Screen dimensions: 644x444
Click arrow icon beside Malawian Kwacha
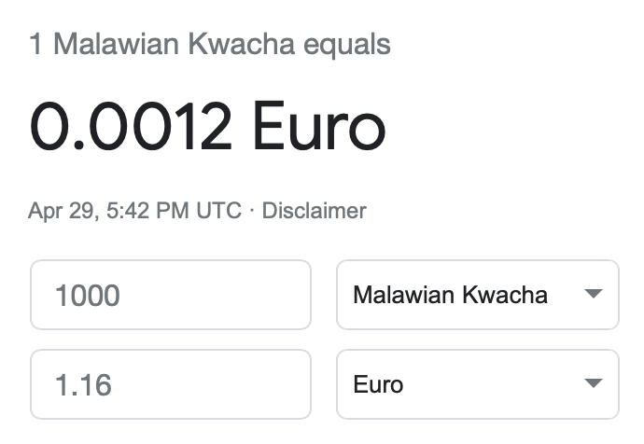pos(592,295)
